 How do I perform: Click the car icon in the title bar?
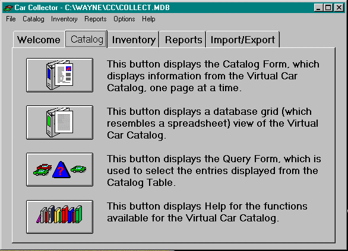click(x=8, y=8)
